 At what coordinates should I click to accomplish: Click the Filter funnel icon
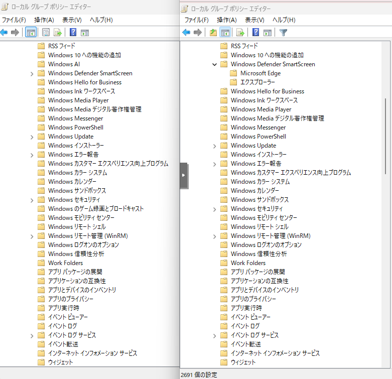(x=283, y=33)
